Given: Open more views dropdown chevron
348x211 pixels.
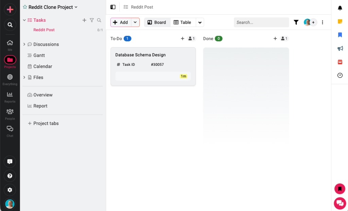Looking at the screenshot, I should click(x=200, y=22).
